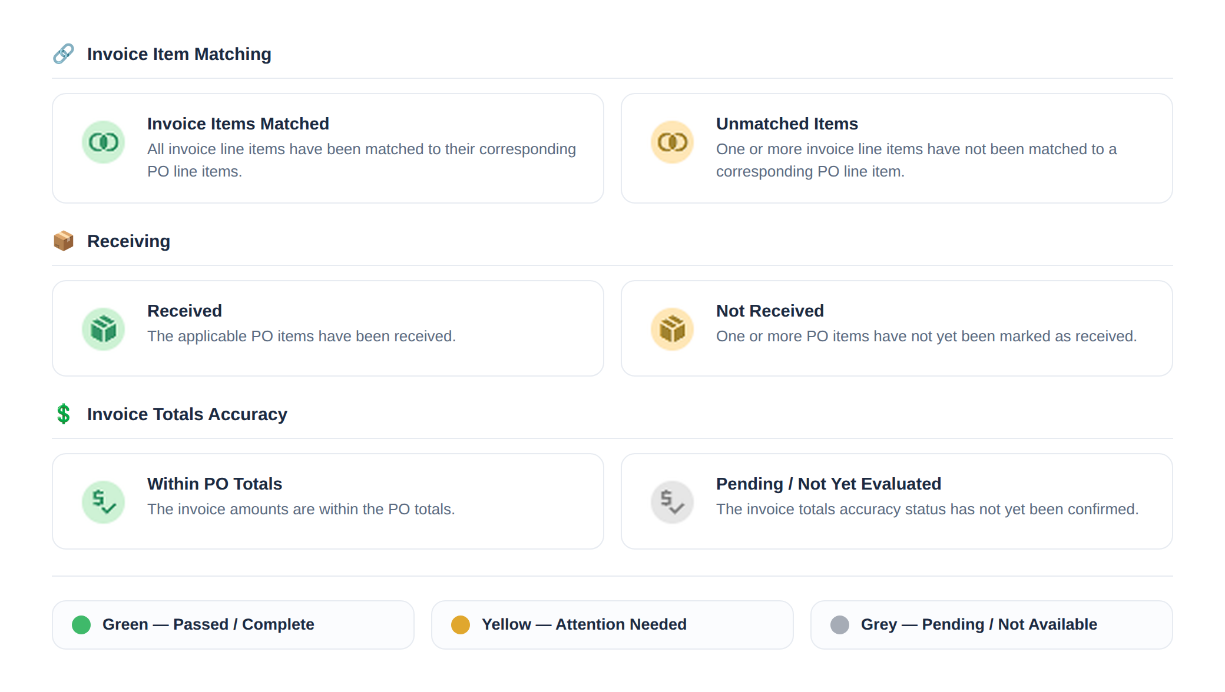Click the green Invoice Items Matched rings icon
Viewport: 1225px width, 692px height.
point(103,142)
